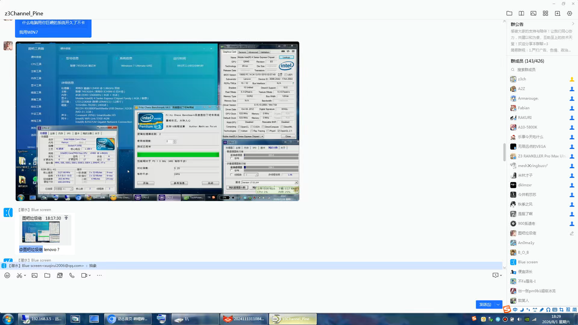Switch to the 192.168.3.5 remote desktop taskbar button
Viewport: 578px width, 325px height.
[43, 319]
